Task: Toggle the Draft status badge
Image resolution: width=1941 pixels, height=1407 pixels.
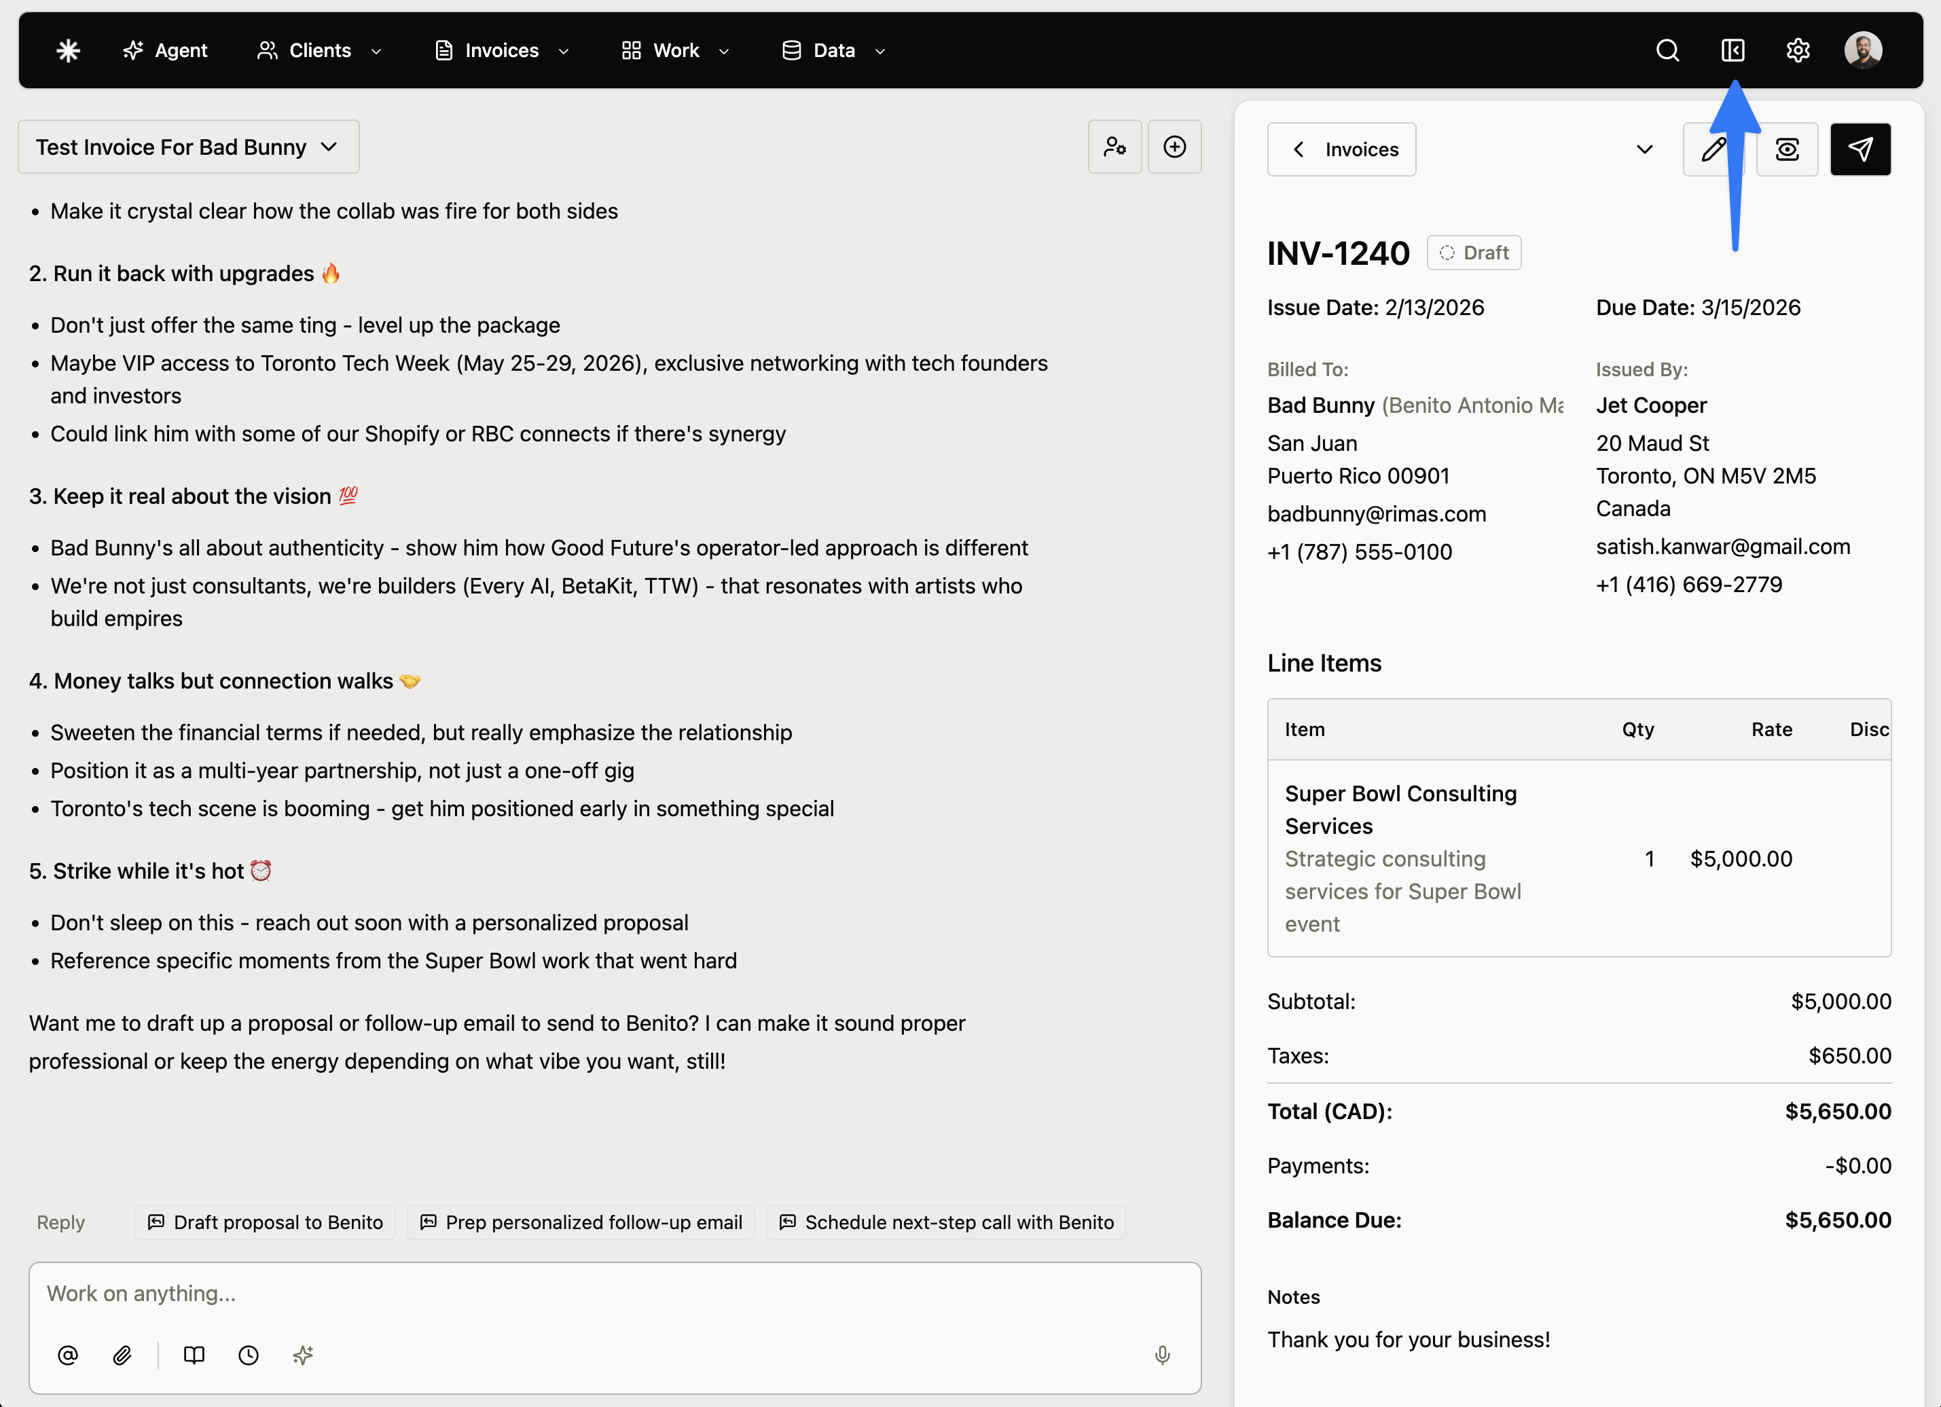Action: pos(1474,253)
